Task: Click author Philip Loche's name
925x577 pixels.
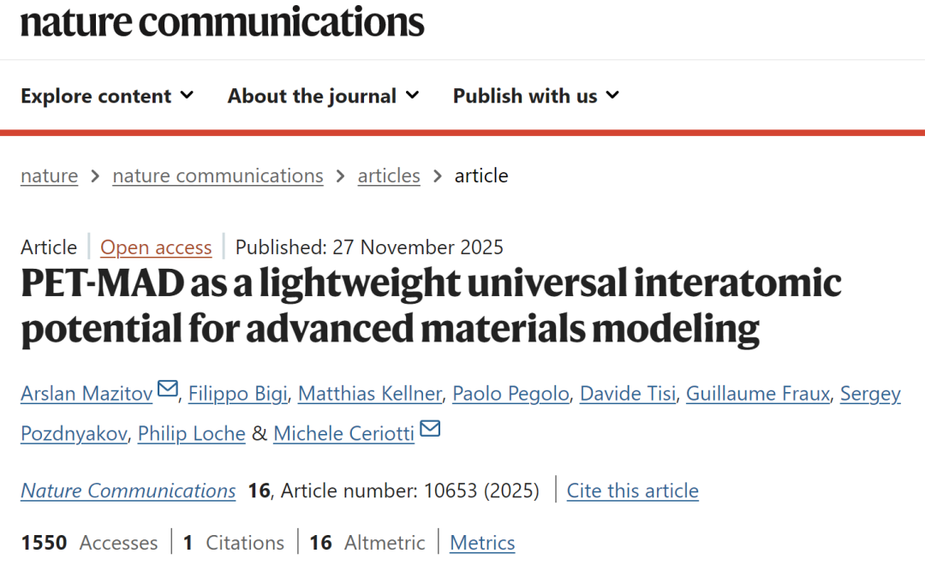Action: click(x=191, y=433)
